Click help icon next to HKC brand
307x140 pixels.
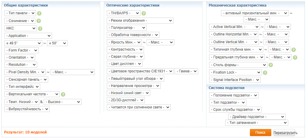click(40, 29)
